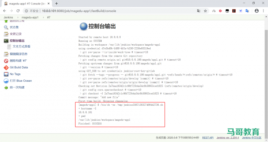Click 删除构建 '#7' link
268x142 pixels.
point(18,61)
